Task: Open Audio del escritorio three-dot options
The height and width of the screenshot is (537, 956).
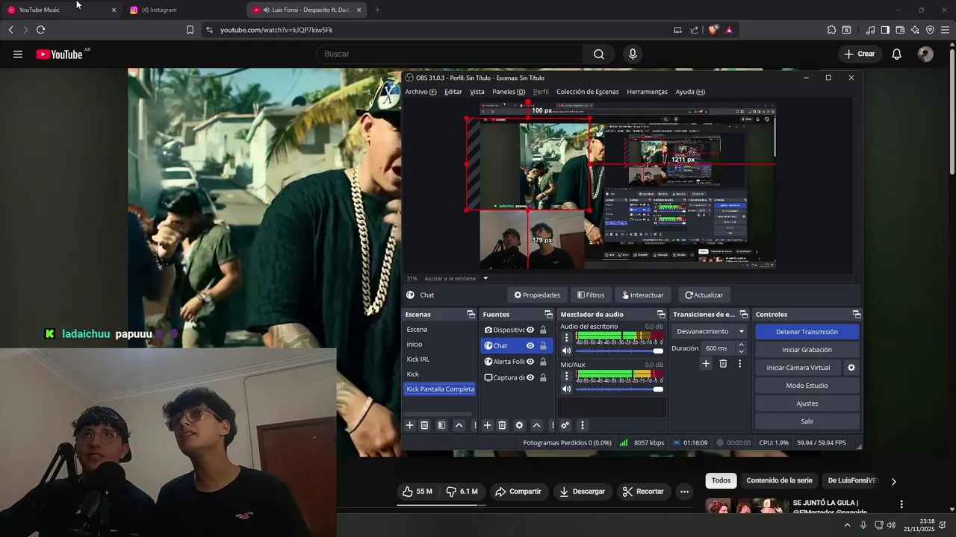Action: [x=566, y=338]
